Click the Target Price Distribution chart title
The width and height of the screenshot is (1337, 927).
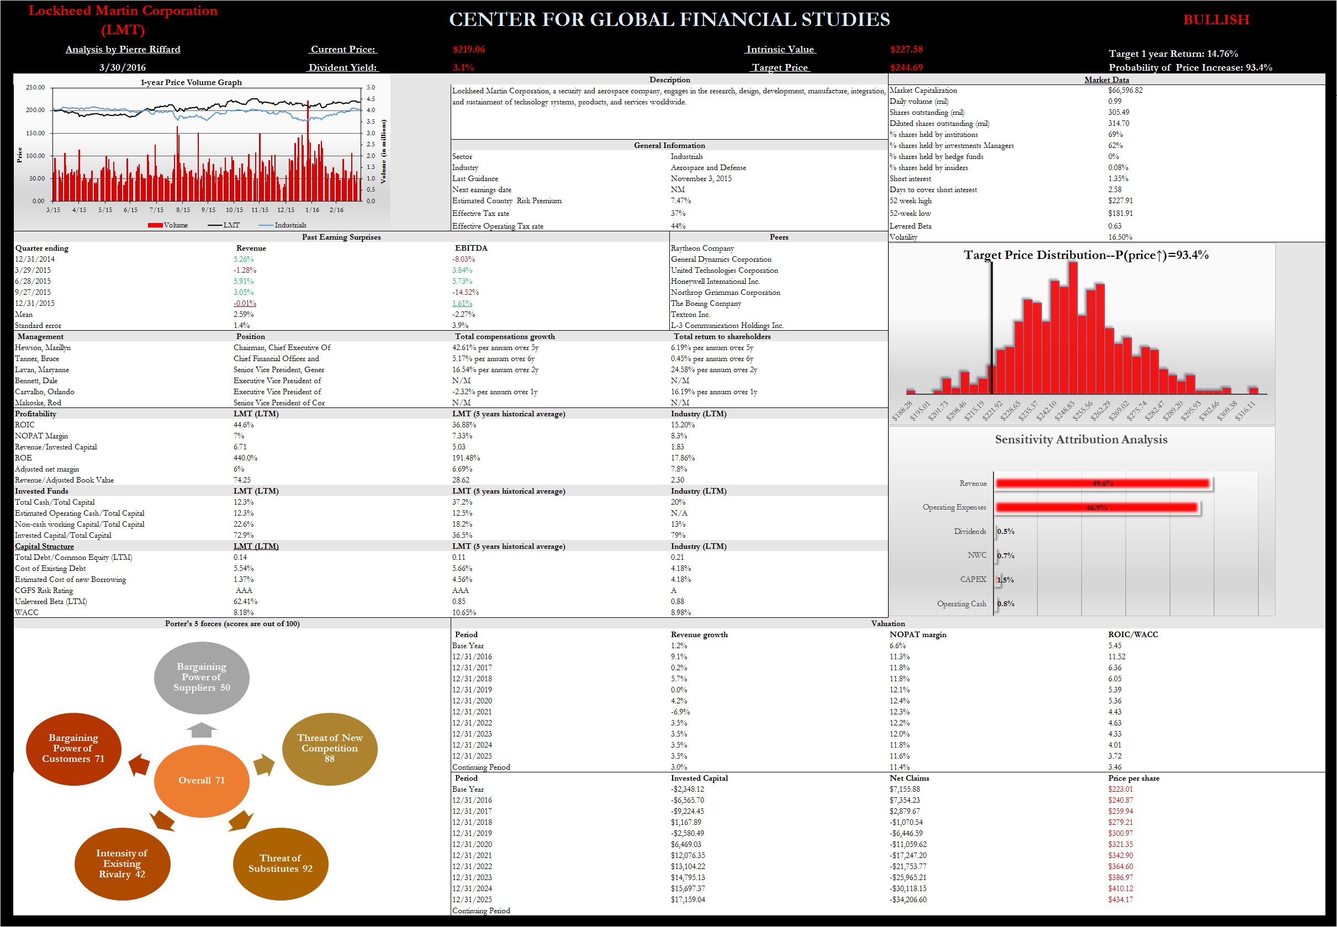coord(1086,255)
